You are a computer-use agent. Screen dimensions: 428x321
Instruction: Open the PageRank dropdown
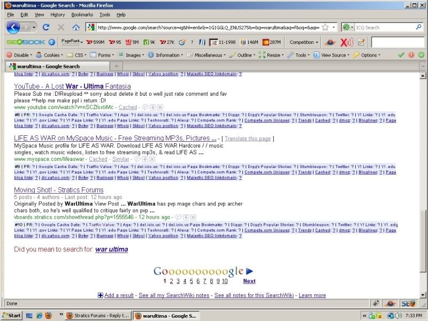click(72, 42)
